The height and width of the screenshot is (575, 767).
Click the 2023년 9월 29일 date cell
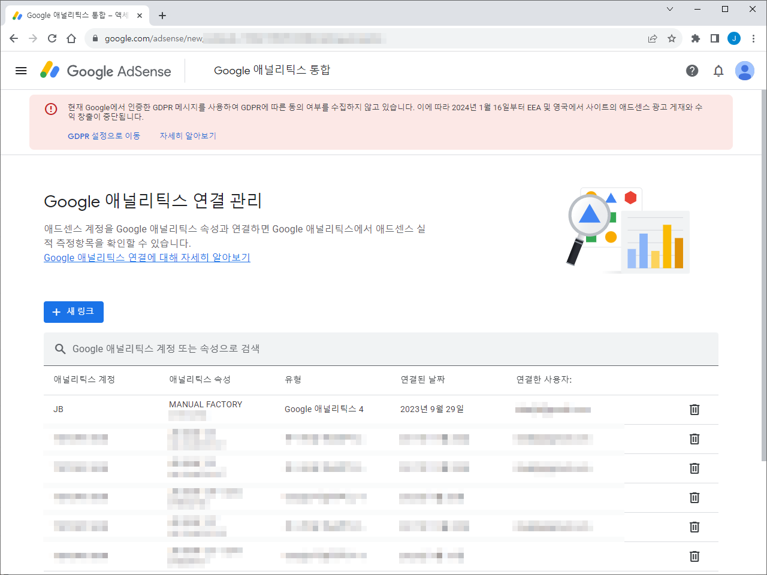point(432,410)
